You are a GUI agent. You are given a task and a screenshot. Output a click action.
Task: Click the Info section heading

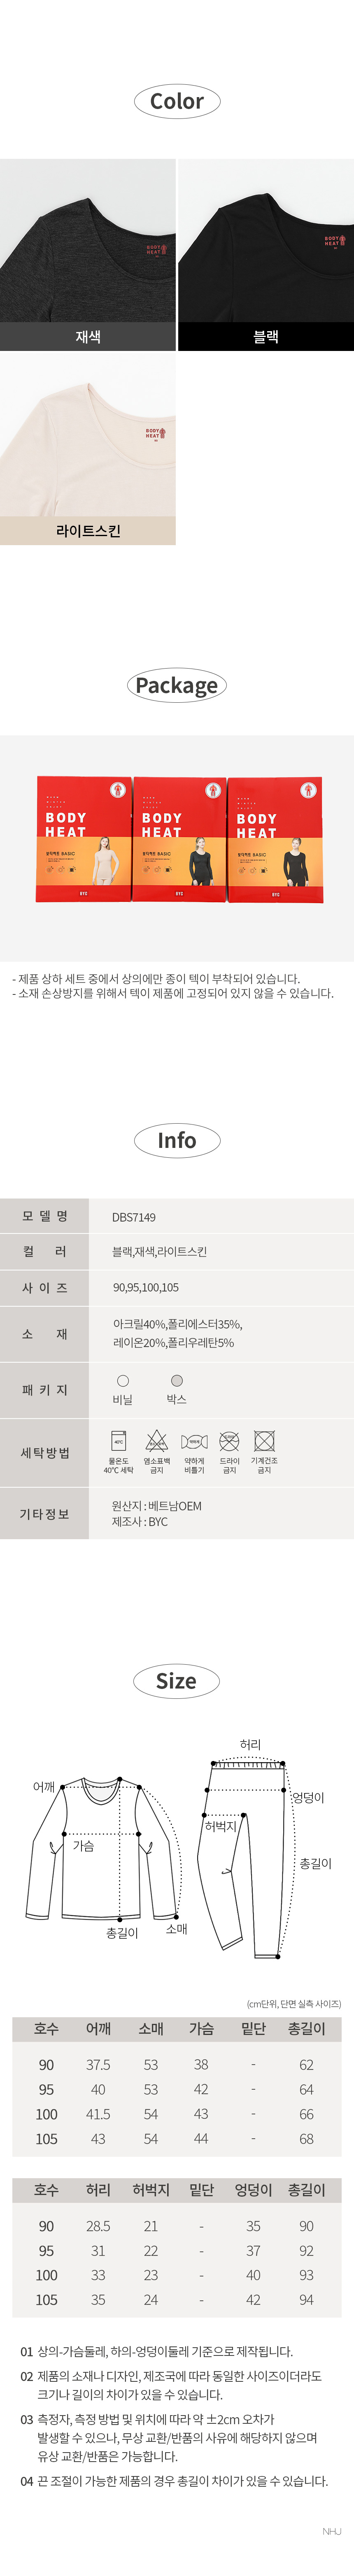click(x=177, y=1140)
